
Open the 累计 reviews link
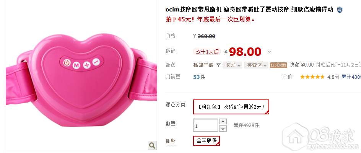coord(351,77)
